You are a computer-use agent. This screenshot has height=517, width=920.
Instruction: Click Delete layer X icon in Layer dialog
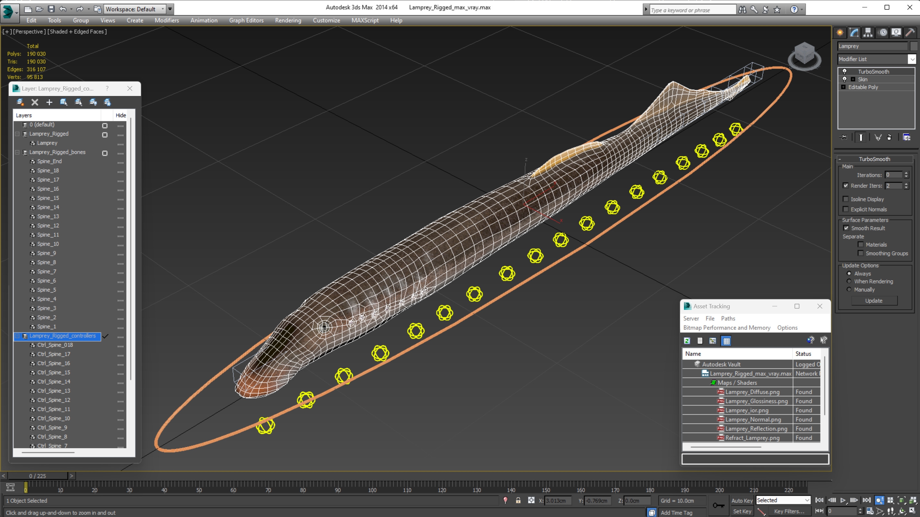coord(35,102)
